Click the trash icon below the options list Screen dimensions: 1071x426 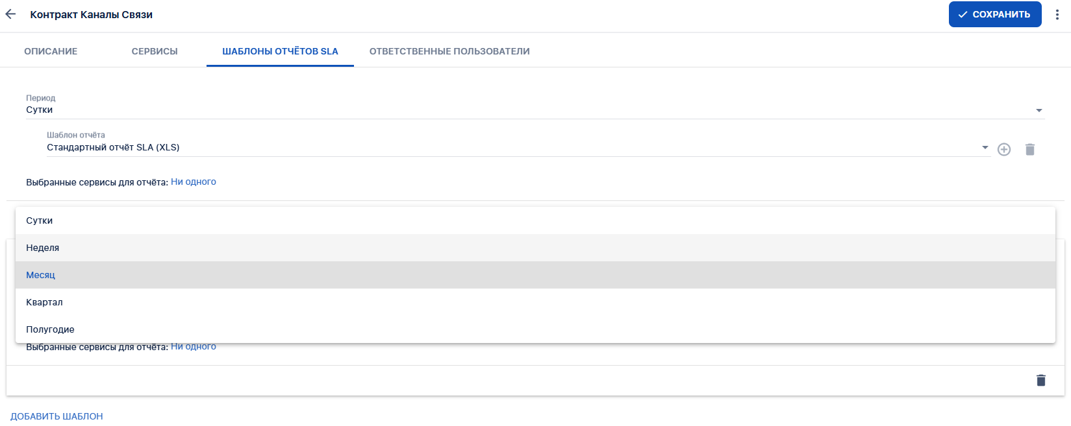(x=1041, y=381)
